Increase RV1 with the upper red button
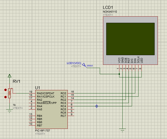The width and height of the screenshot is (167, 139). 6,90
